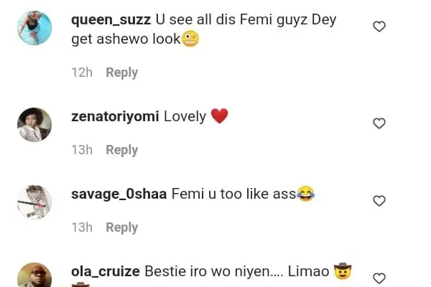This screenshot has width=431, height=287.
Task: Like queen_suzz's comment with the heart
Action: [x=379, y=27]
